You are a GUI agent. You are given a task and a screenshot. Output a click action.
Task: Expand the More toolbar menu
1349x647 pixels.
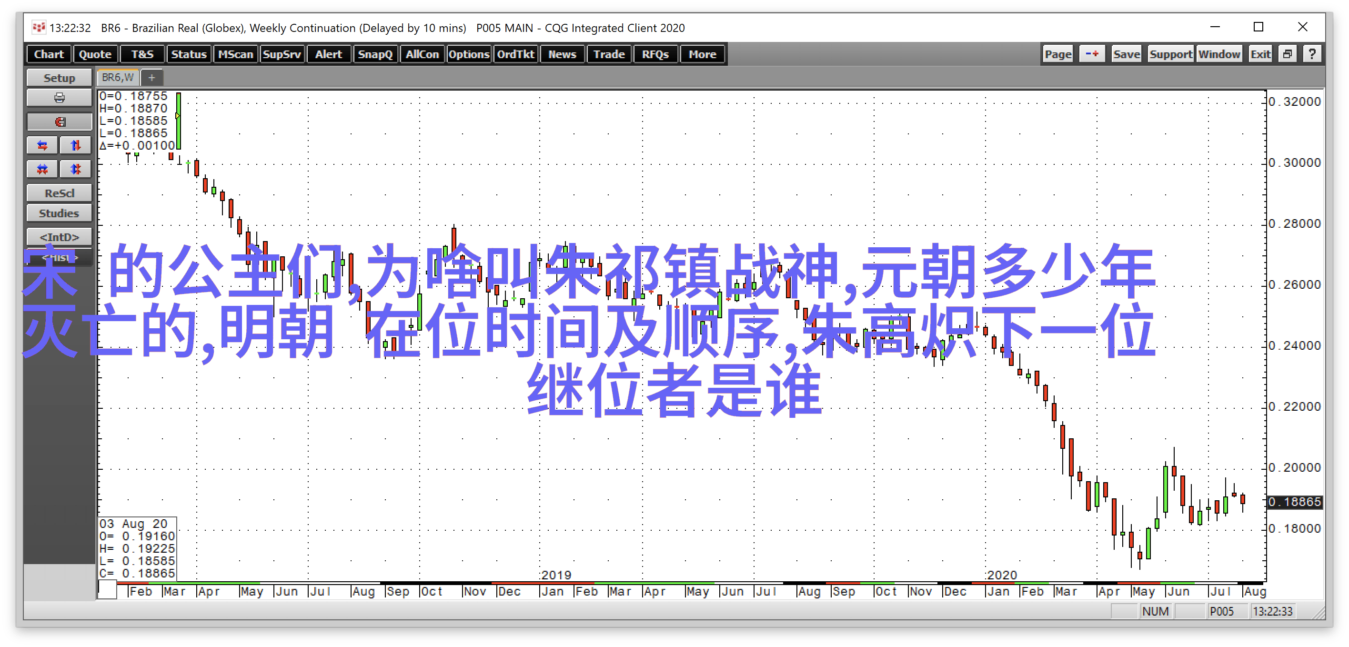point(702,54)
